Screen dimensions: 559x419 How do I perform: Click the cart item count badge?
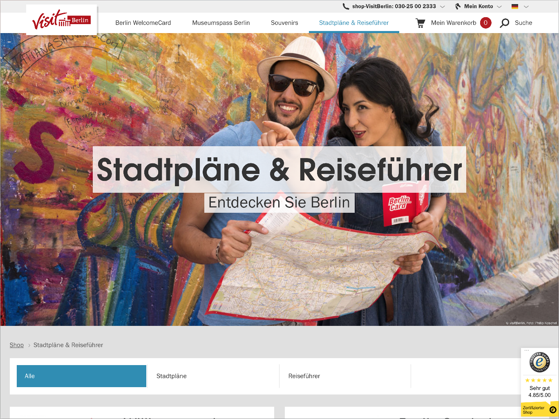point(485,23)
